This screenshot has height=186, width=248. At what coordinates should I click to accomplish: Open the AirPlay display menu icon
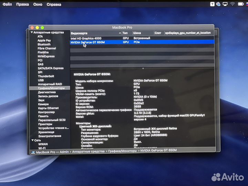point(225,4)
